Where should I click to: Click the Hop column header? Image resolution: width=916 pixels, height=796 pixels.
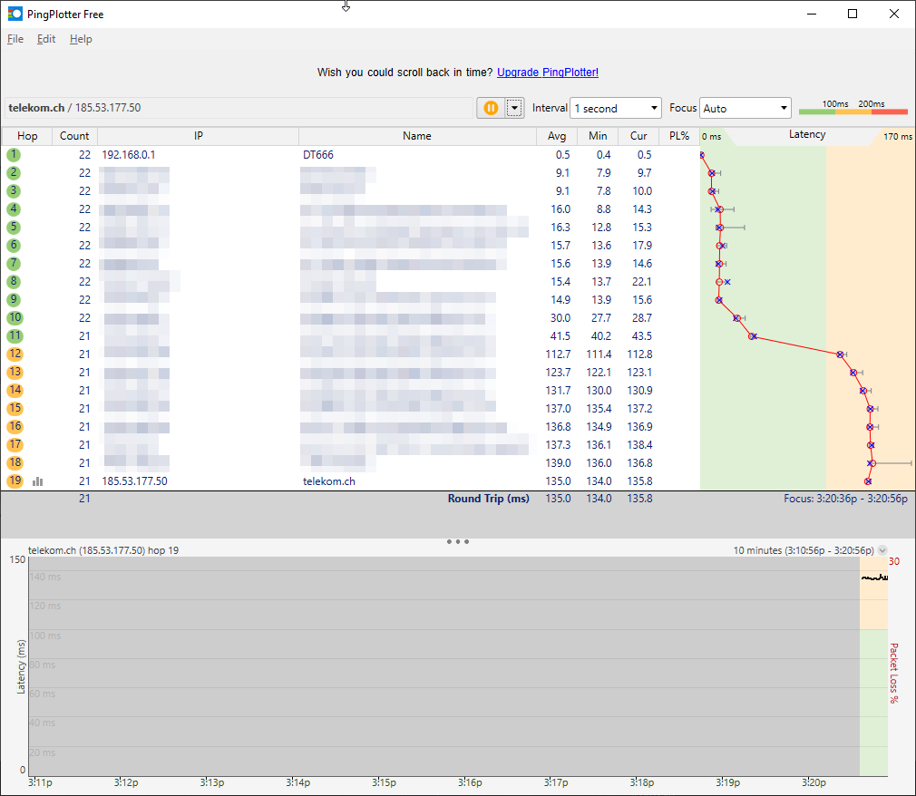27,136
